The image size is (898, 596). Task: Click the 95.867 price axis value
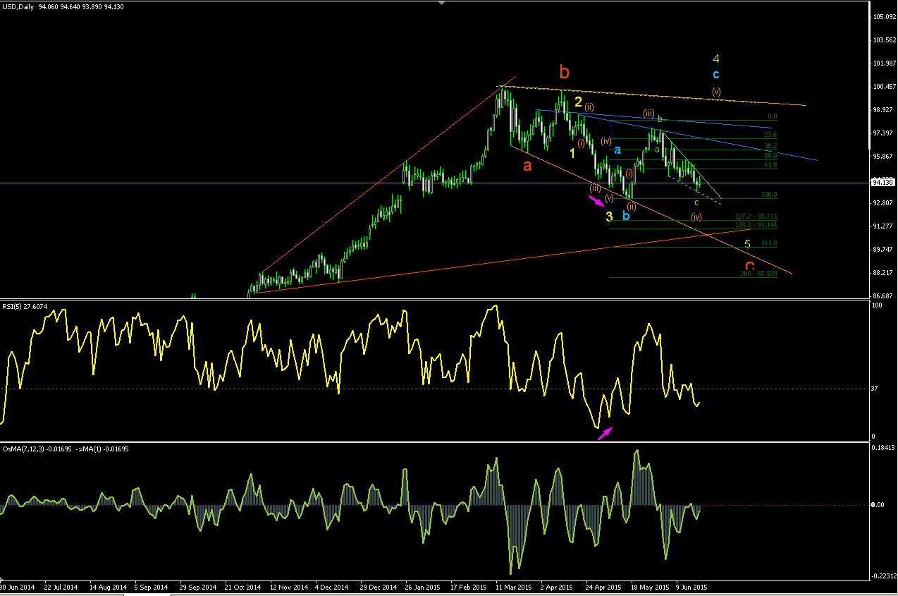point(883,156)
